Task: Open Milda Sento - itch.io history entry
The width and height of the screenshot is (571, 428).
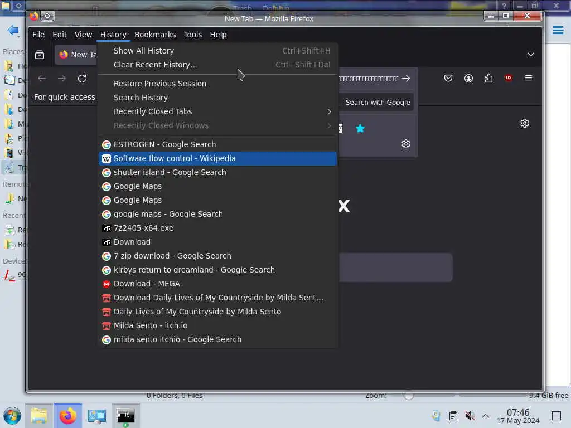Action: pyautogui.click(x=218, y=325)
